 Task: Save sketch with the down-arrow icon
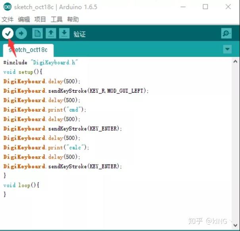pyautogui.click(x=64, y=33)
